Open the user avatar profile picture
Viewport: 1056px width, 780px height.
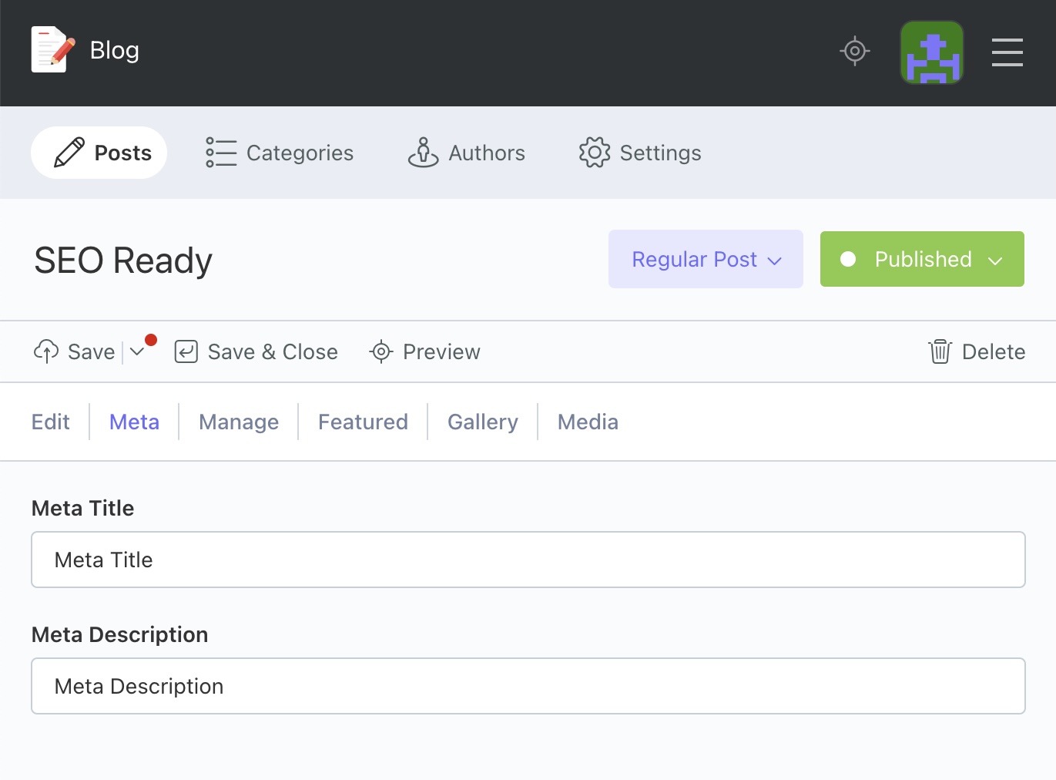pyautogui.click(x=932, y=52)
